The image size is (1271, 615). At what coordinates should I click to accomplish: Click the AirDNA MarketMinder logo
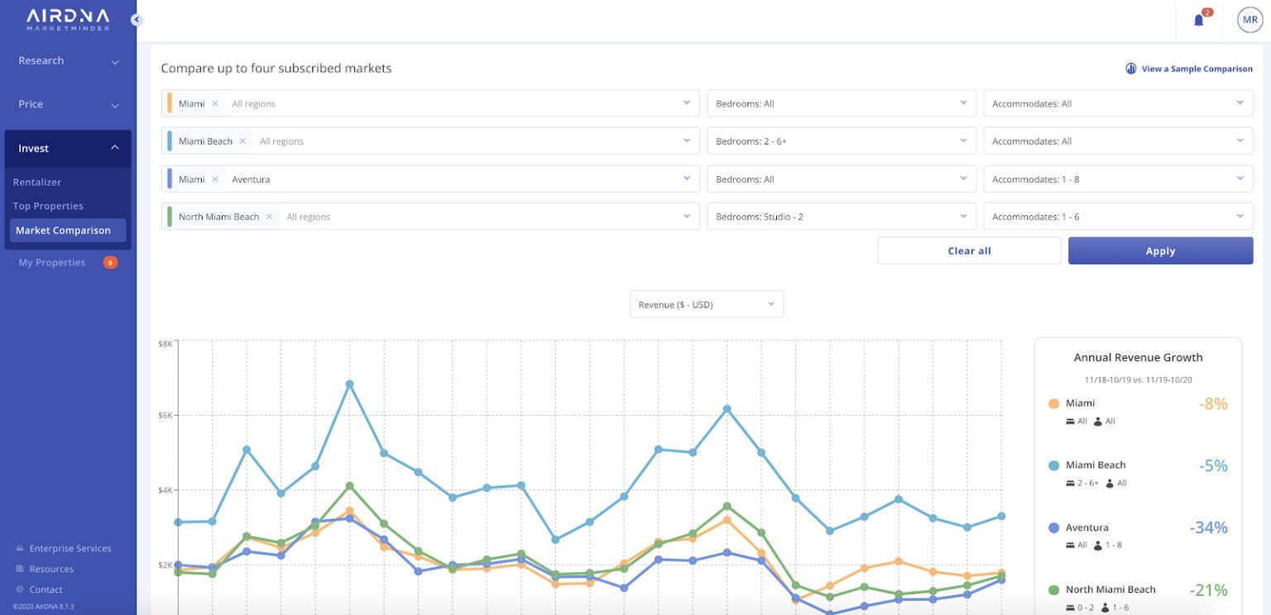pyautogui.click(x=68, y=20)
